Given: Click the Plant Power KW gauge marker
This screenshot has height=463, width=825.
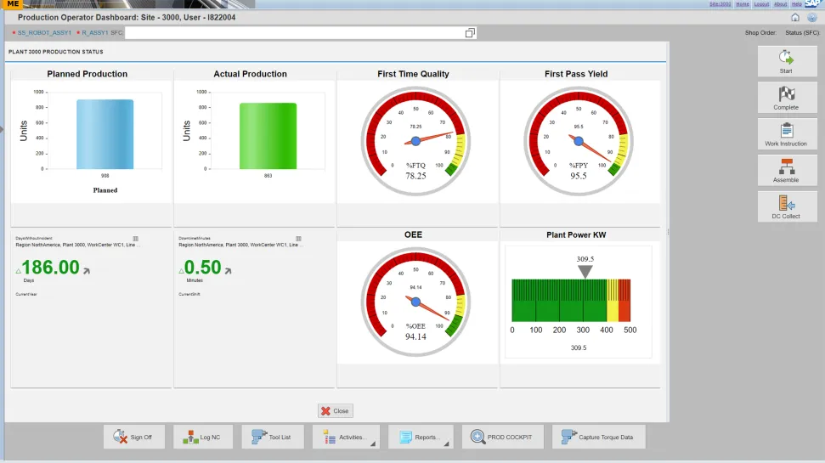Looking at the screenshot, I should (x=585, y=272).
